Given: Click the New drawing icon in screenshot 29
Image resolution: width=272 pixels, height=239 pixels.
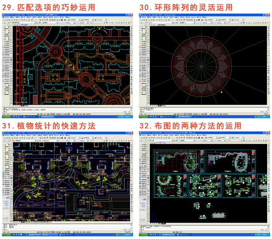Looking at the screenshot, I should coord(4,20).
